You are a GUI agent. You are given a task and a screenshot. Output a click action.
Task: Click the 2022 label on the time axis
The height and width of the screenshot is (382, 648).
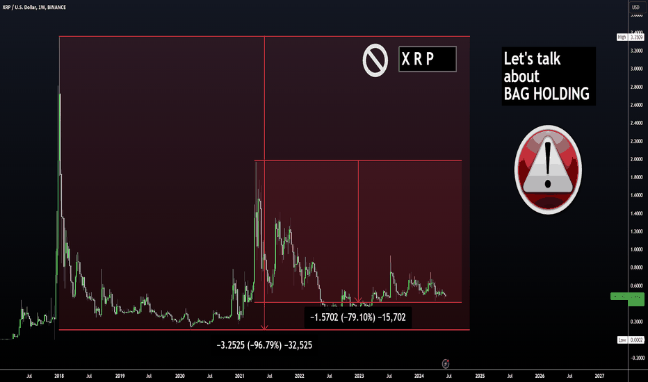click(299, 376)
